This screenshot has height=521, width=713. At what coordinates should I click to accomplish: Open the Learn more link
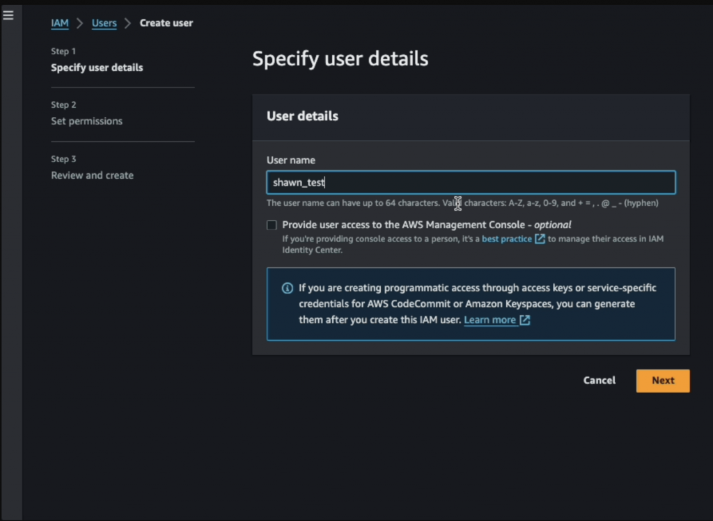click(x=489, y=320)
